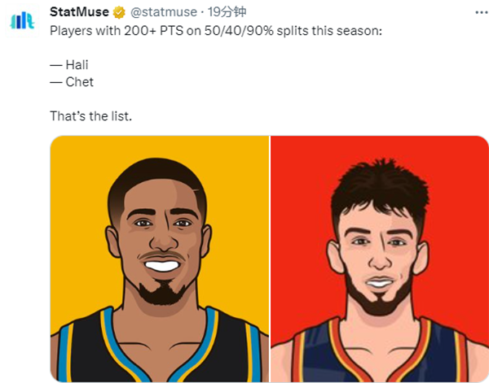This screenshot has height=383, width=489.
Task: Open the yellow-background player illustration
Action: point(160,259)
